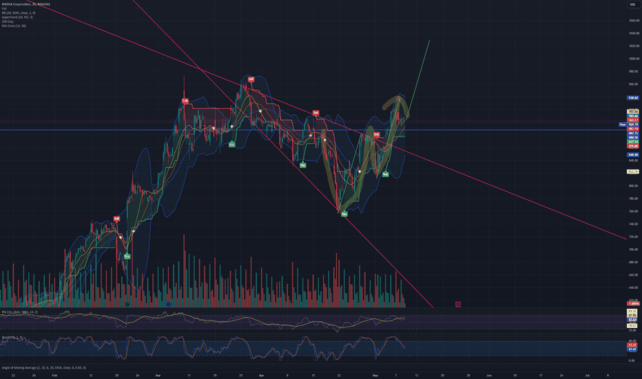Click the NVIDIA Corporation symbol legend
Viewport: 642px width, 379px height.
tap(25, 4)
